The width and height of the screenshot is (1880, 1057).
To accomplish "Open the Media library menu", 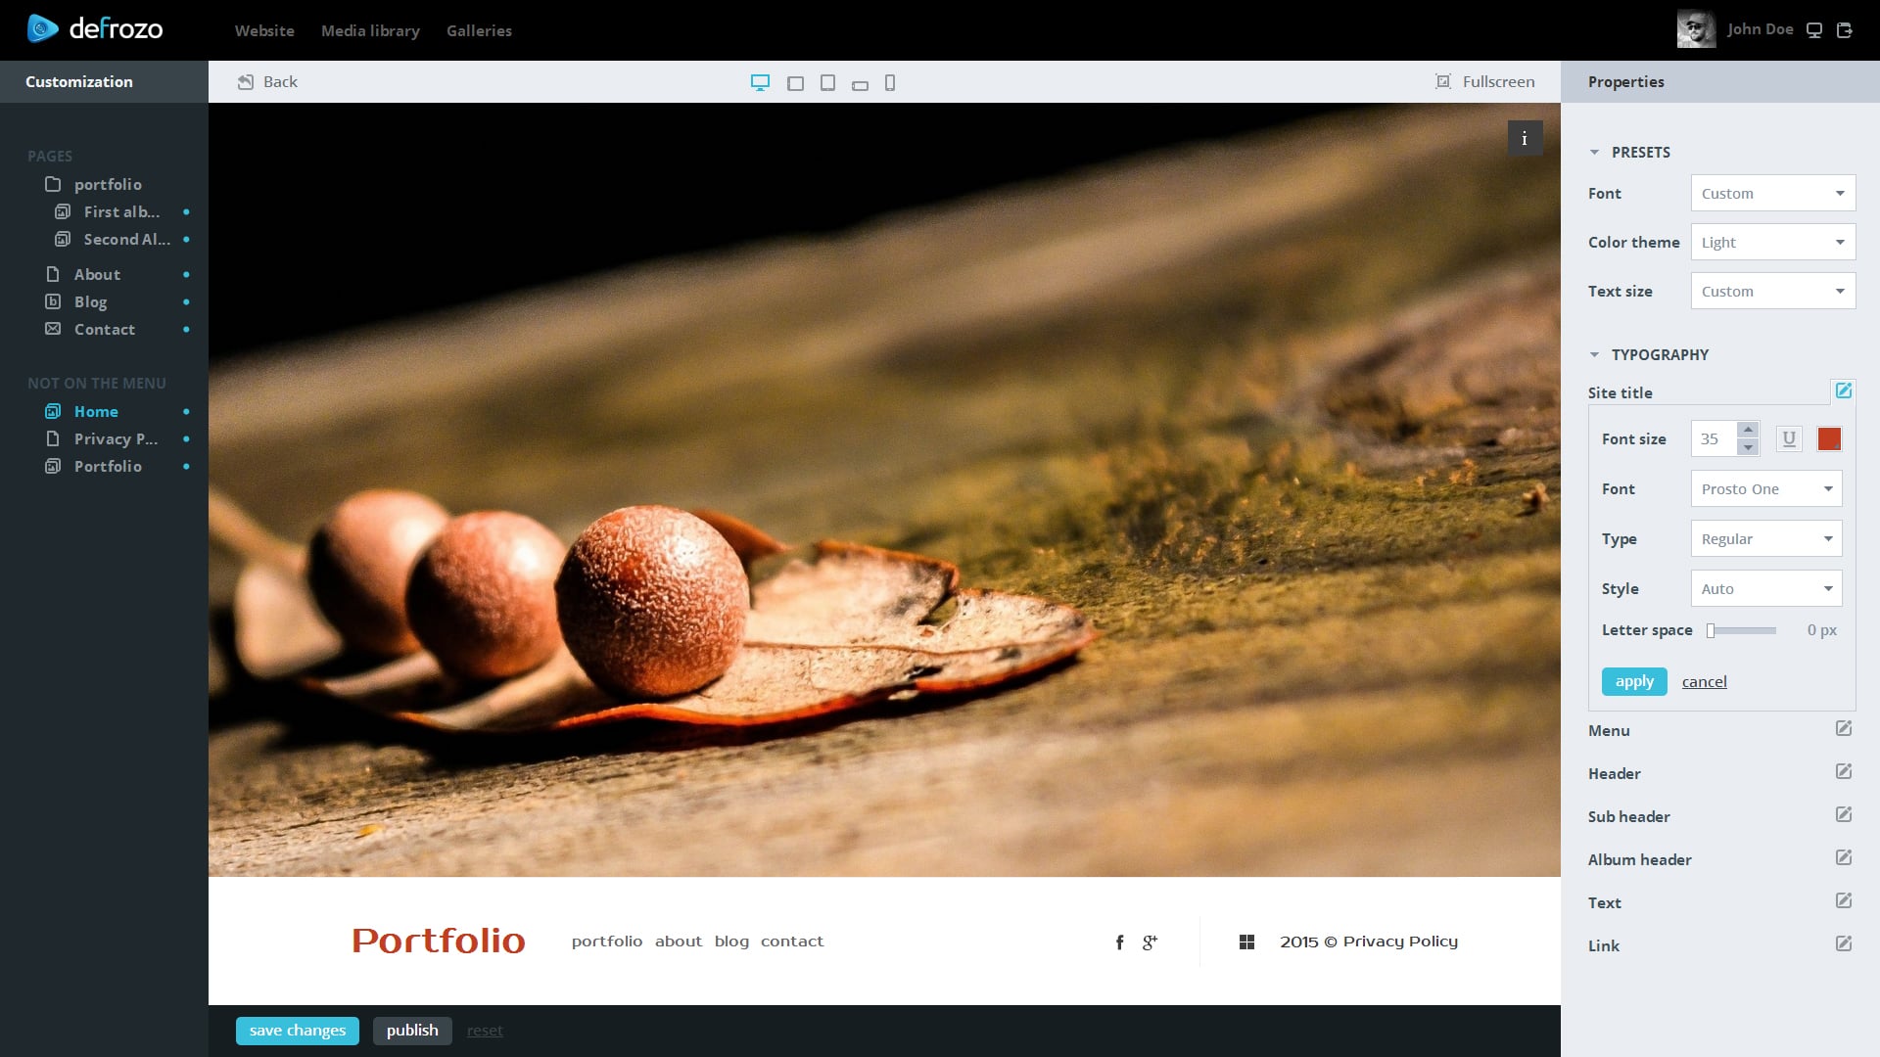I will [x=370, y=30].
